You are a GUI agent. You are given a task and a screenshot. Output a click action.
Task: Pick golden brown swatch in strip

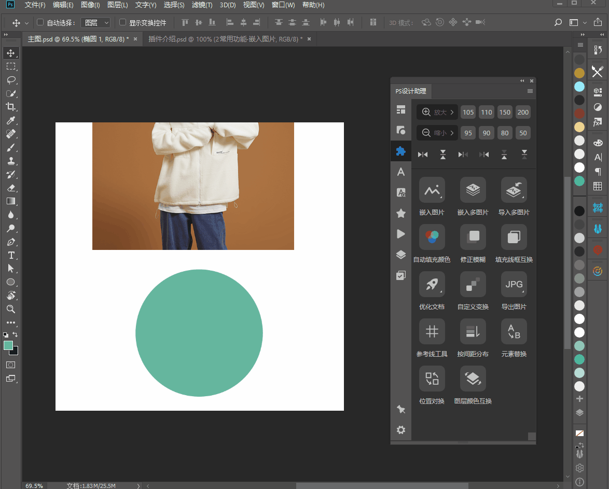click(x=579, y=73)
